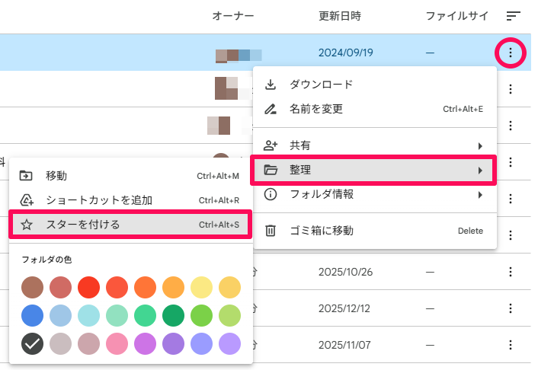Click スターを付ける to star the folder

click(131, 225)
